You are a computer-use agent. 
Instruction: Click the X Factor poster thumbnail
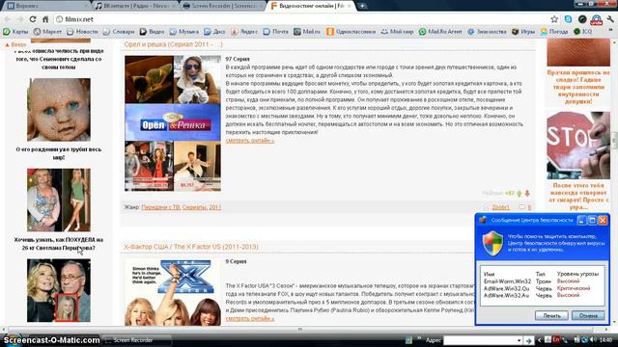[173, 292]
